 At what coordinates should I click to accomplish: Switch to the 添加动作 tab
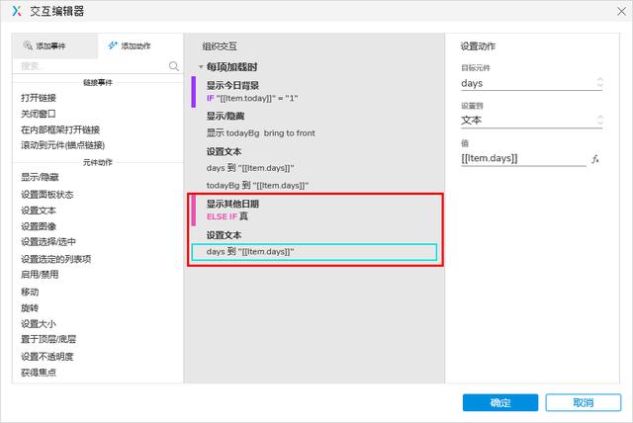(140, 46)
